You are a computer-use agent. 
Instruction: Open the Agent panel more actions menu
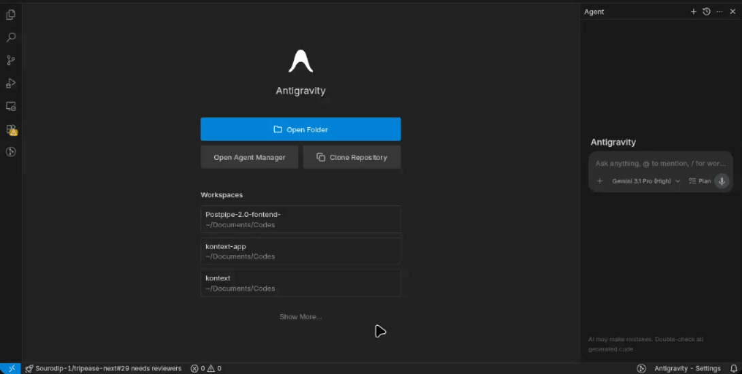pyautogui.click(x=720, y=12)
